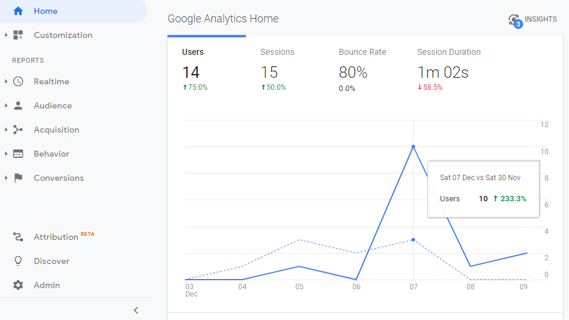Open the Home menu item label

click(x=46, y=11)
